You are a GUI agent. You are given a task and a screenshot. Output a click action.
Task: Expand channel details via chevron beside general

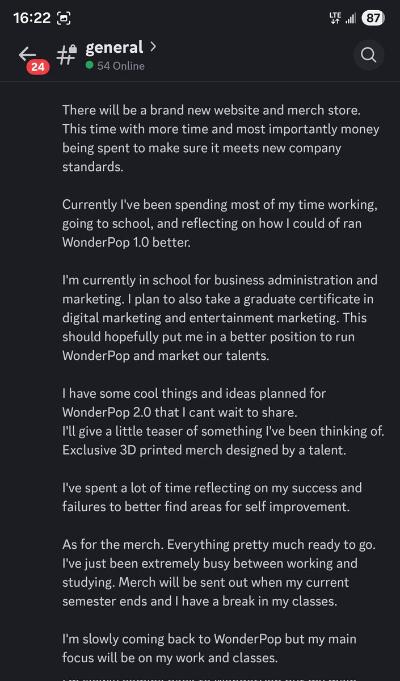point(152,47)
